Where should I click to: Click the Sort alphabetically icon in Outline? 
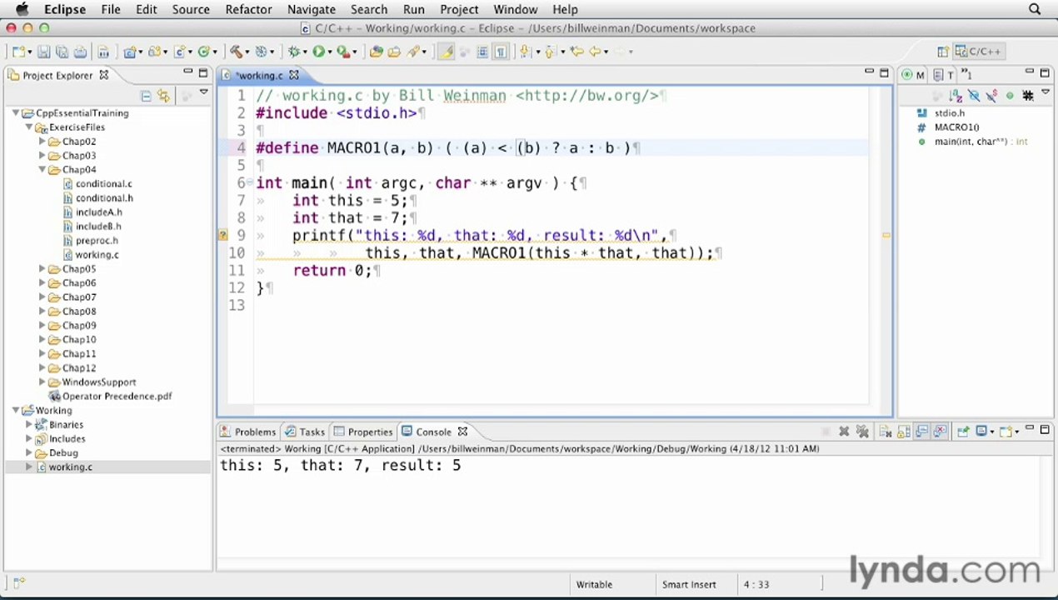pos(956,95)
